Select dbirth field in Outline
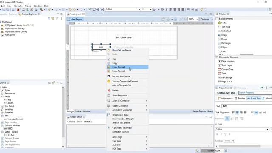Viewport: 272px width, 153px height. [8, 103]
